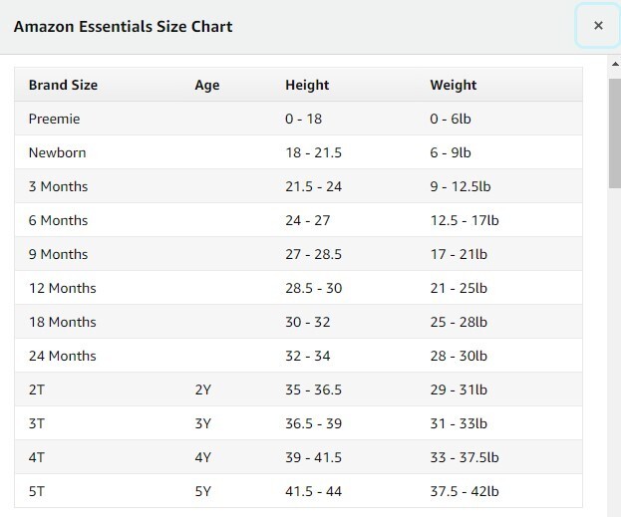Viewport: 621px width, 517px height.
Task: Click the scrollbar track below the thumb
Action: (x=614, y=349)
